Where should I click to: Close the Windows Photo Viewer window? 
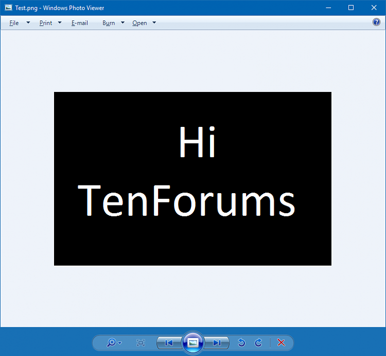click(374, 8)
